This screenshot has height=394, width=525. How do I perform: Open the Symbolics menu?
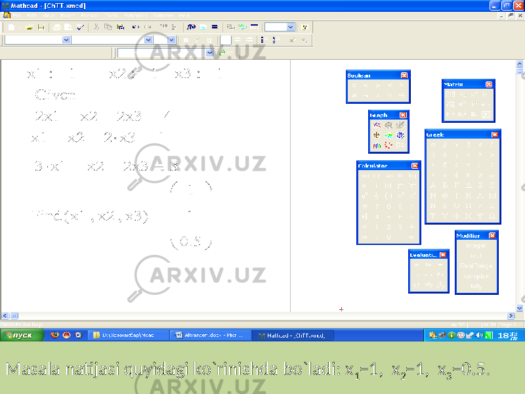tap(136, 16)
